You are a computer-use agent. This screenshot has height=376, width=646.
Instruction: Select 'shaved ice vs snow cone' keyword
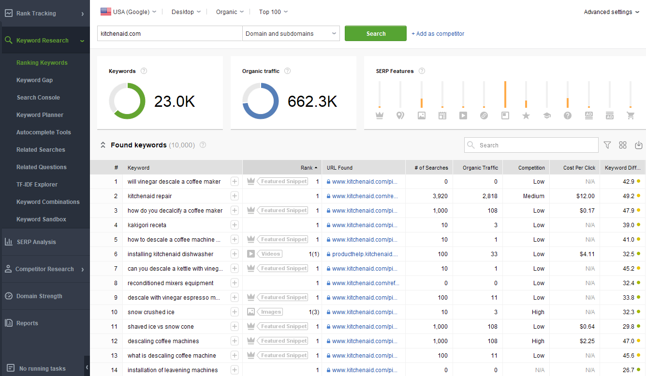pyautogui.click(x=161, y=327)
